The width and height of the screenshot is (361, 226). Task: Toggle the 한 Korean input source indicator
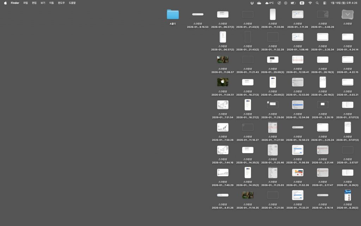click(302, 3)
